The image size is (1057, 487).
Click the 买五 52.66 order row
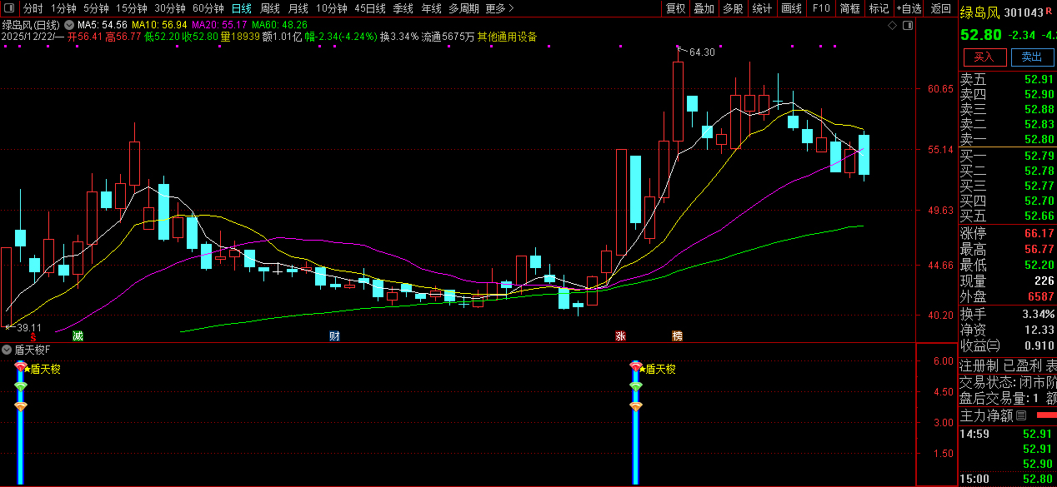(x=1008, y=216)
